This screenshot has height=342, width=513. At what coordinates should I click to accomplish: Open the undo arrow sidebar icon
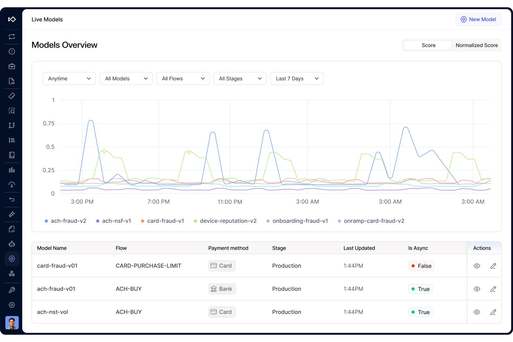[12, 200]
